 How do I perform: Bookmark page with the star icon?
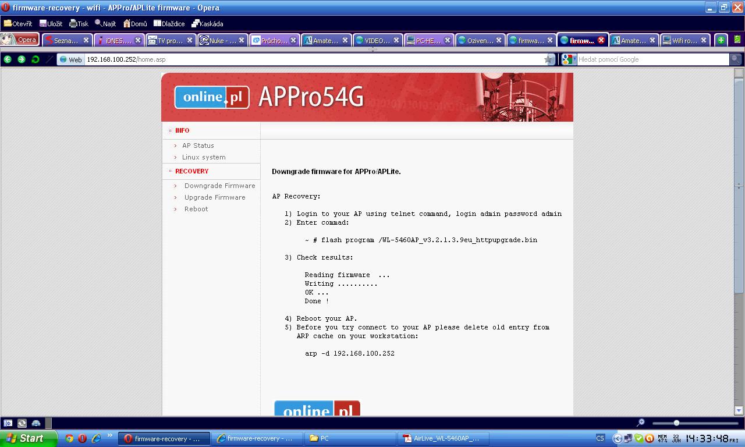coord(548,59)
